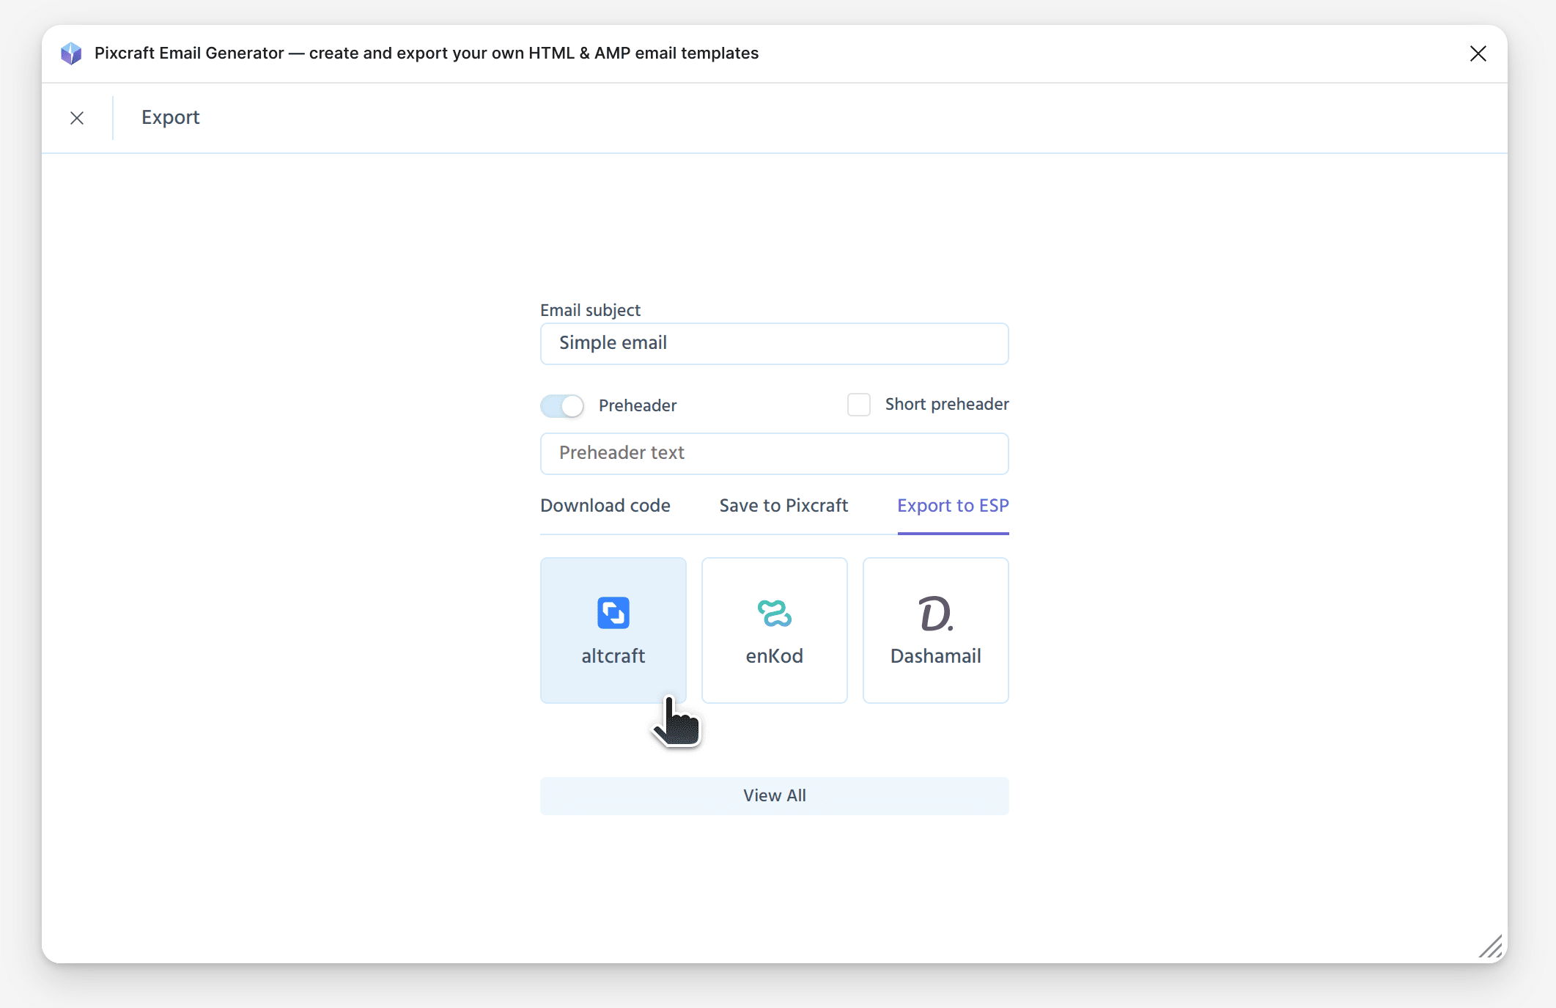This screenshot has height=1008, width=1556.
Task: Clear the Simple email subject text
Action: pyautogui.click(x=773, y=344)
